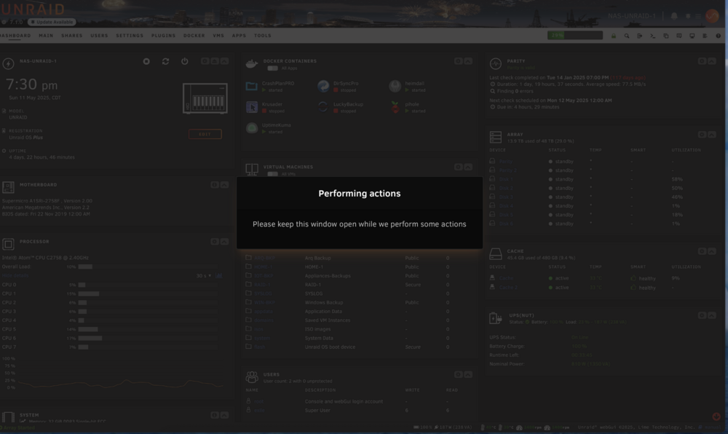The height and width of the screenshot is (434, 728).
Task: Open the DirSyncPro container icon
Action: tap(323, 87)
